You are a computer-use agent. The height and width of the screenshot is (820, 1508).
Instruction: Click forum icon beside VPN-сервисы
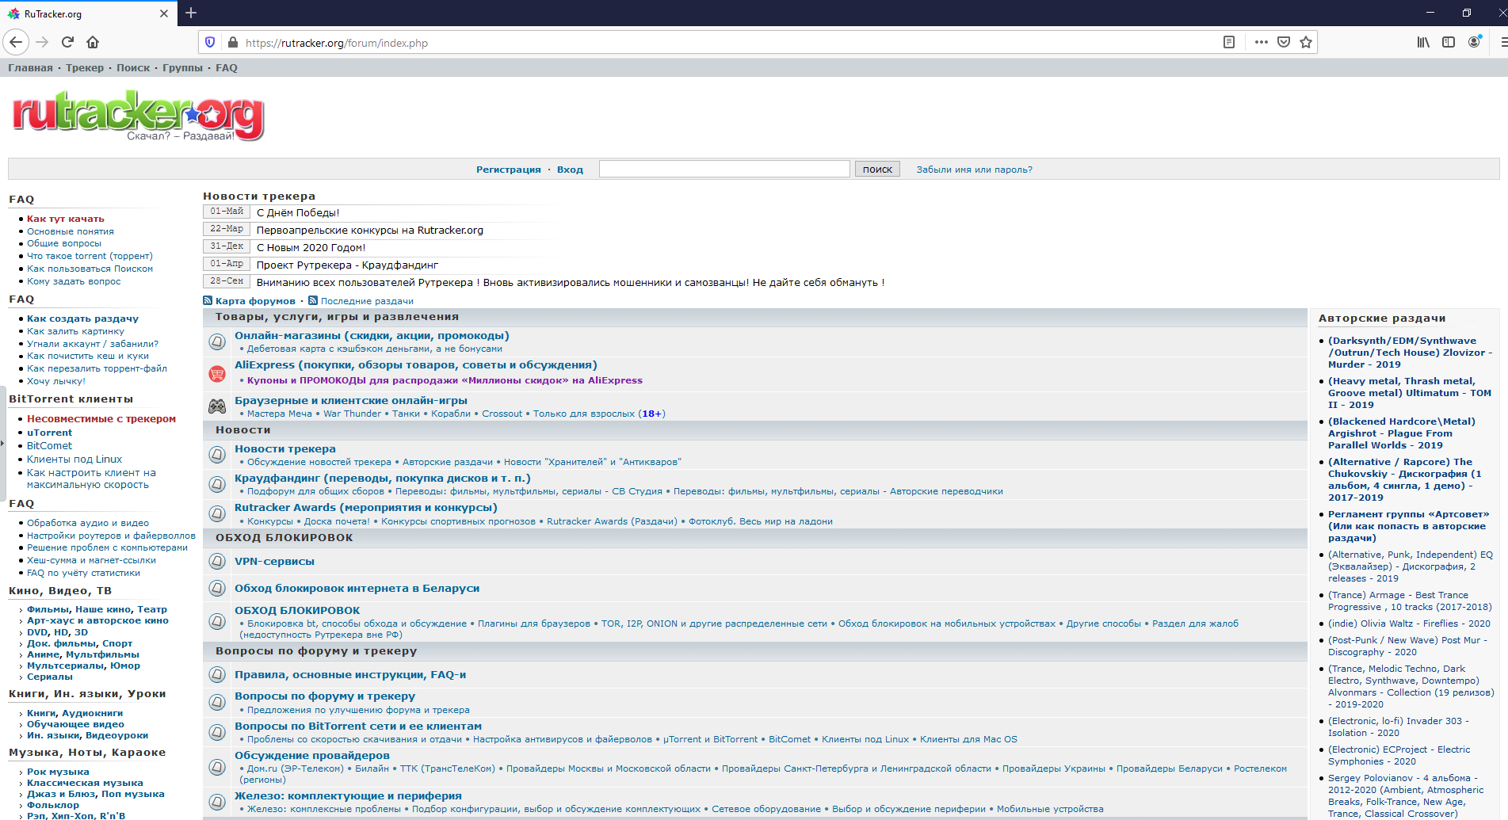(217, 561)
